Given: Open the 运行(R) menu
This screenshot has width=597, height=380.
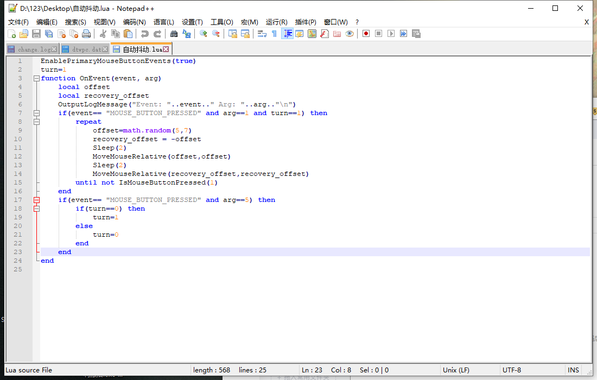Looking at the screenshot, I should pyautogui.click(x=276, y=22).
